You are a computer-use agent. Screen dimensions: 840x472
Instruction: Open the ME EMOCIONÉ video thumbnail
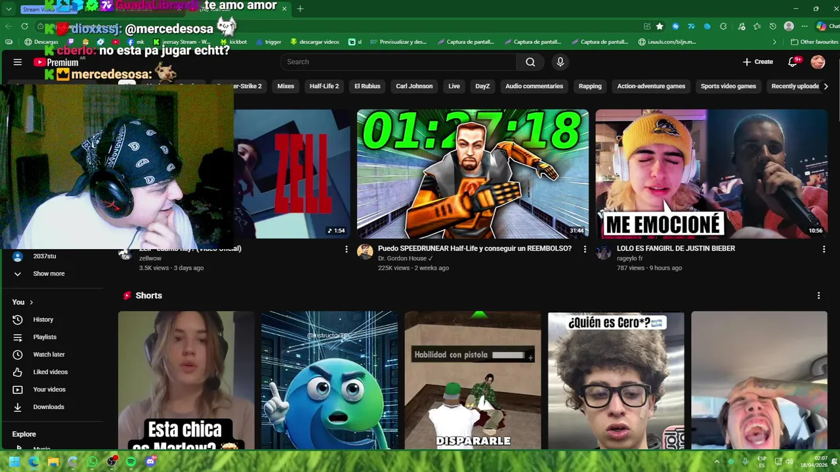point(711,174)
